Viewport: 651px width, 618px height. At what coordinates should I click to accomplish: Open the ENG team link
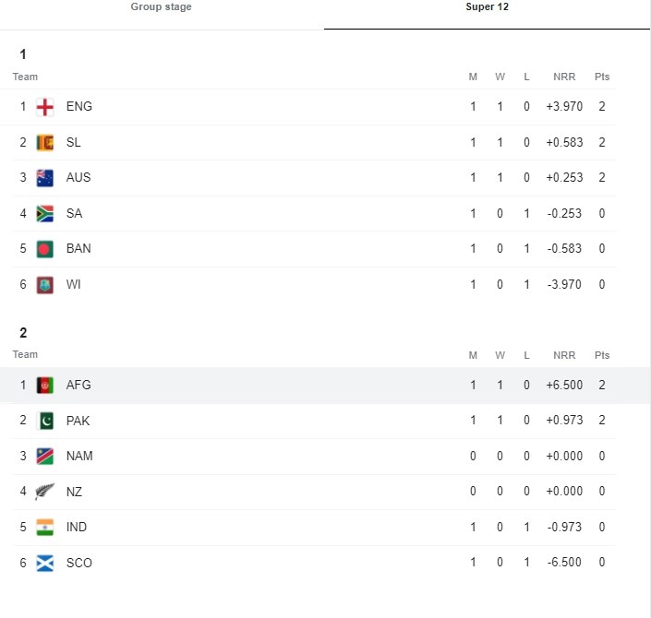pyautogui.click(x=79, y=107)
